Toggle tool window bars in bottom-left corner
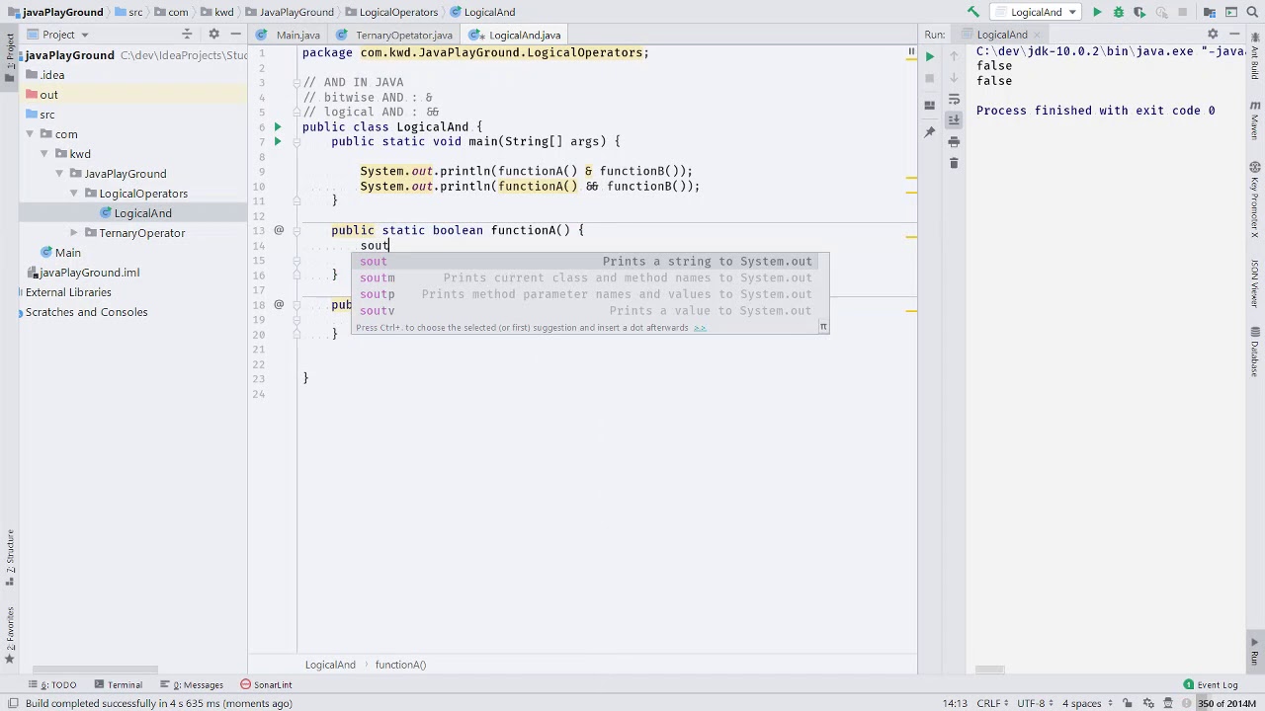The width and height of the screenshot is (1265, 711). coord(13,703)
